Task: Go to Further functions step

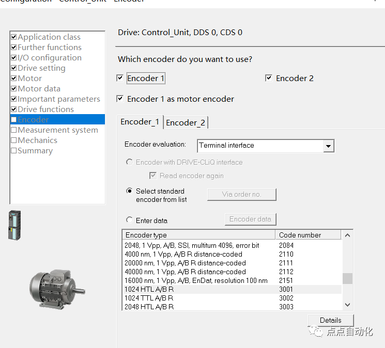Action: click(50, 48)
